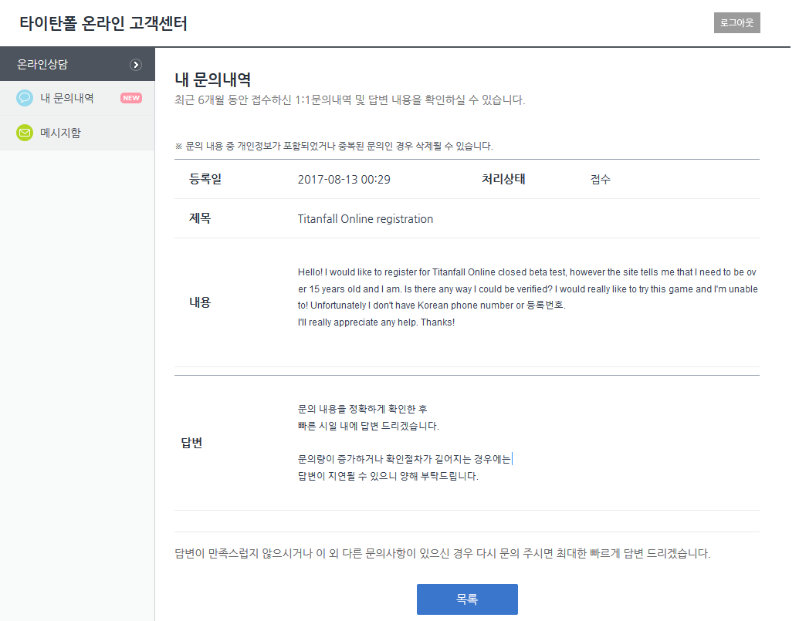The width and height of the screenshot is (799, 621).
Task: Click the red ※ notice about 개인정보
Action: [x=333, y=146]
